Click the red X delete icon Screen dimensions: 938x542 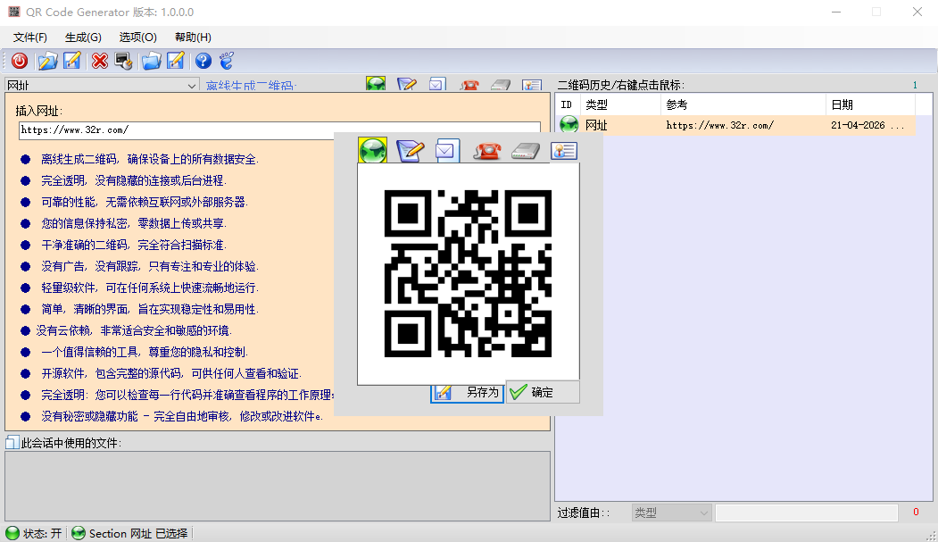coord(100,61)
